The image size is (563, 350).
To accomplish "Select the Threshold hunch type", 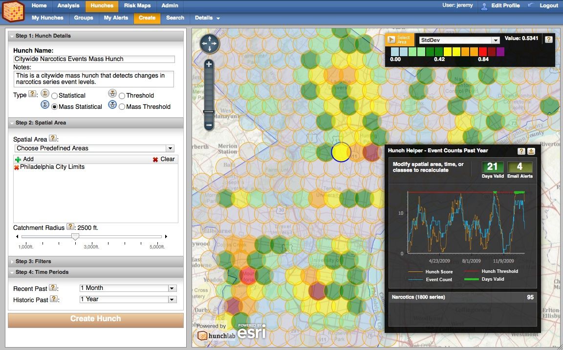I will [x=122, y=95].
